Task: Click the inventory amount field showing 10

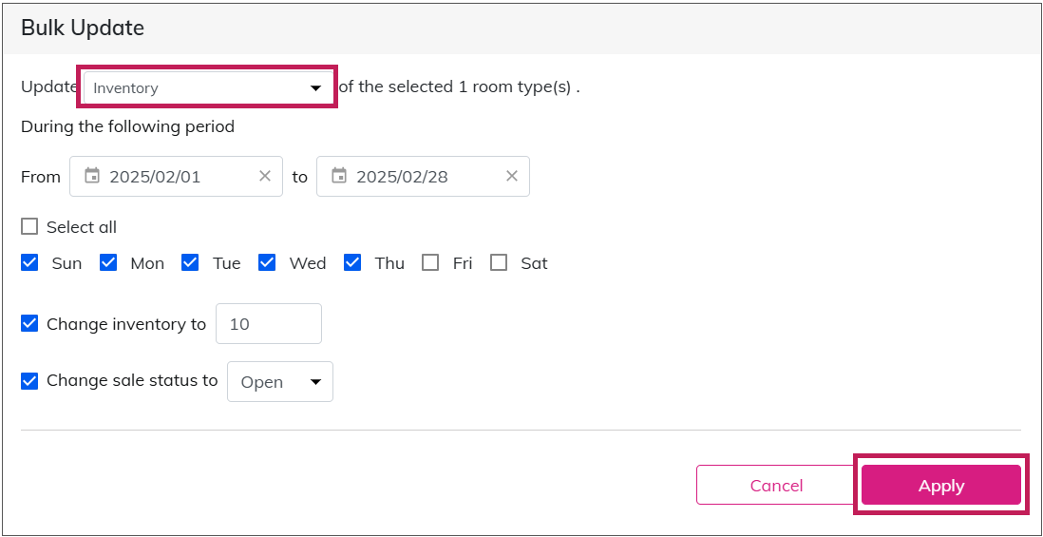Action: coord(269,324)
